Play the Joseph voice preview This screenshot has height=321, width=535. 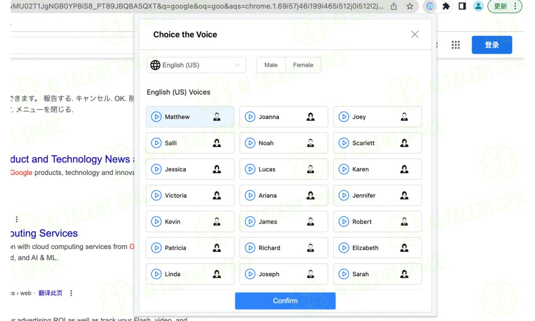(250, 274)
